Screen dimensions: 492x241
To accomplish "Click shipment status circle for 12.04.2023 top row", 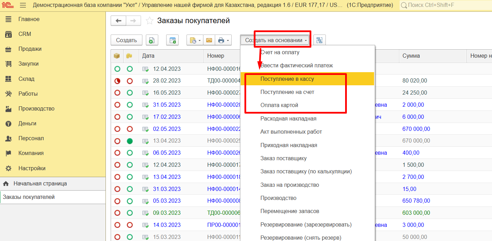I will [x=117, y=69].
